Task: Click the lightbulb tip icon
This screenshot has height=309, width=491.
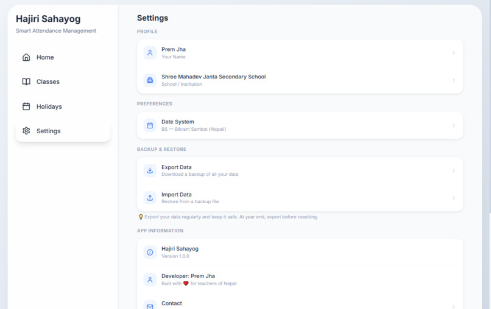Action: pos(141,217)
